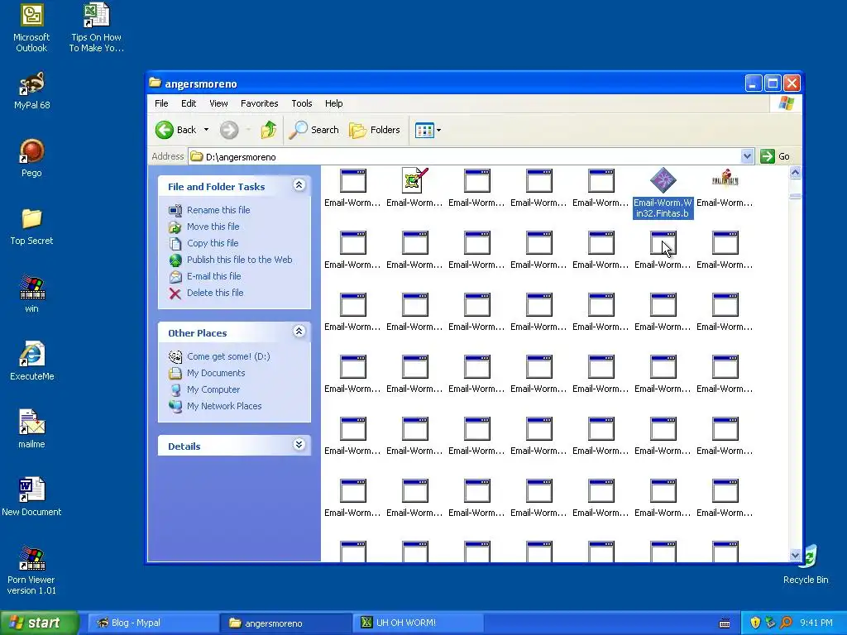Switch to Blog - Mypal taskbar window
Viewport: 847px width, 635px height.
click(x=153, y=623)
